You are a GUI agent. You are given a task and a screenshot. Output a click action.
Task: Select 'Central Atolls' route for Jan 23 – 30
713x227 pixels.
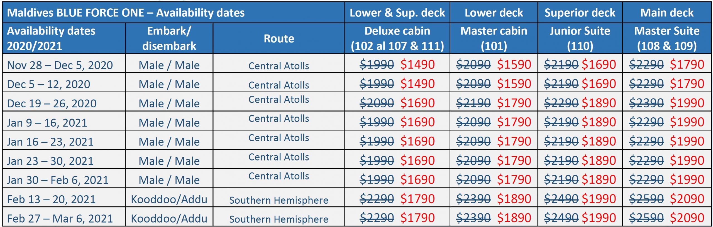(x=279, y=157)
